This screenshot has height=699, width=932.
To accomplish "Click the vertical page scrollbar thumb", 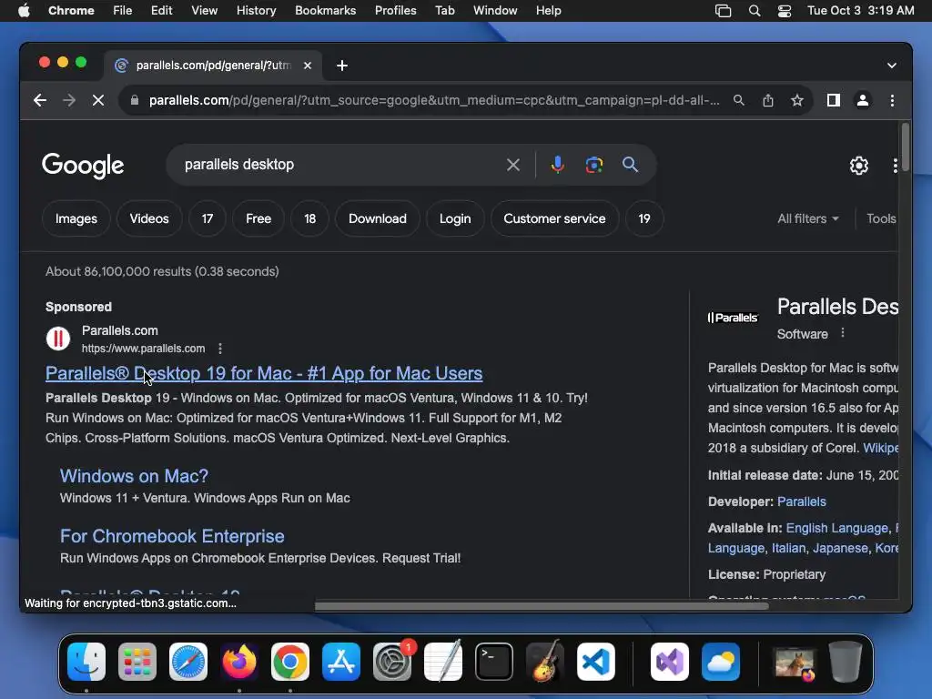I will [x=906, y=147].
